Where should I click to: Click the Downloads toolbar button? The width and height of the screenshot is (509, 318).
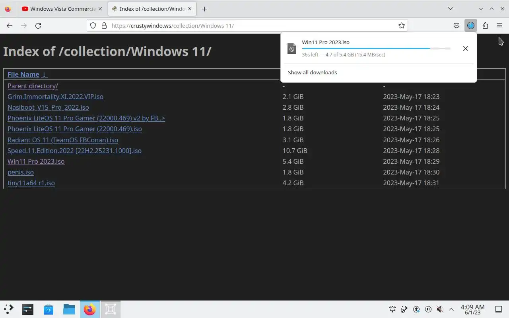click(x=471, y=25)
